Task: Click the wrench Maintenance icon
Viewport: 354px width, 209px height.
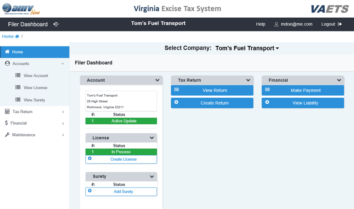Action: (x=7, y=135)
